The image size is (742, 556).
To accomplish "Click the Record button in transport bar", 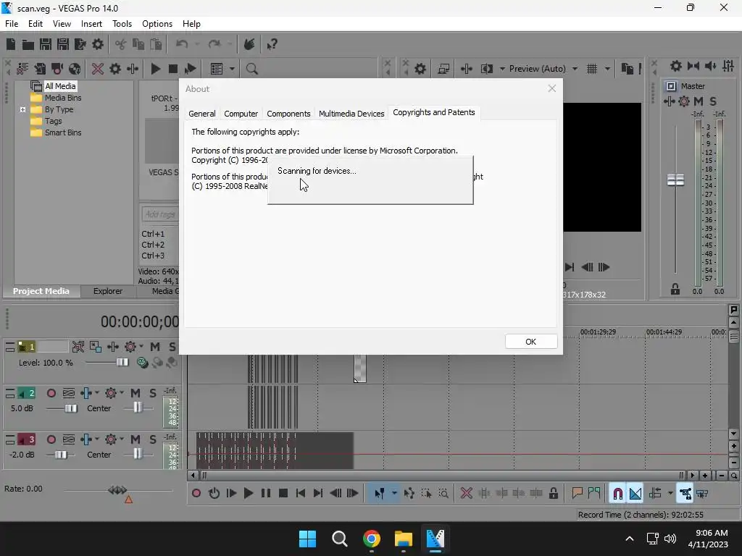I will click(196, 494).
